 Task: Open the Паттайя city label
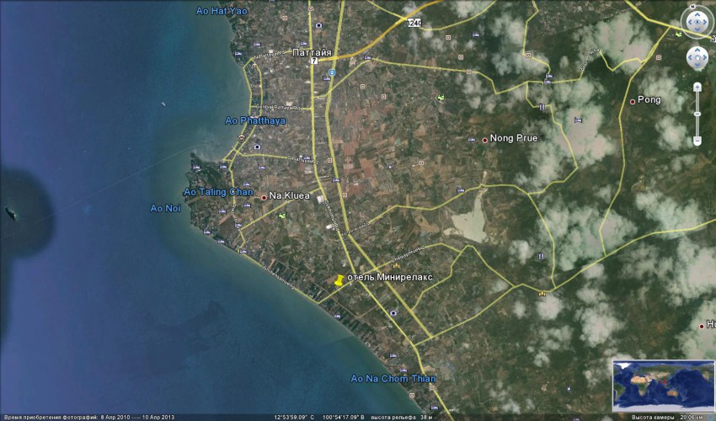(312, 52)
